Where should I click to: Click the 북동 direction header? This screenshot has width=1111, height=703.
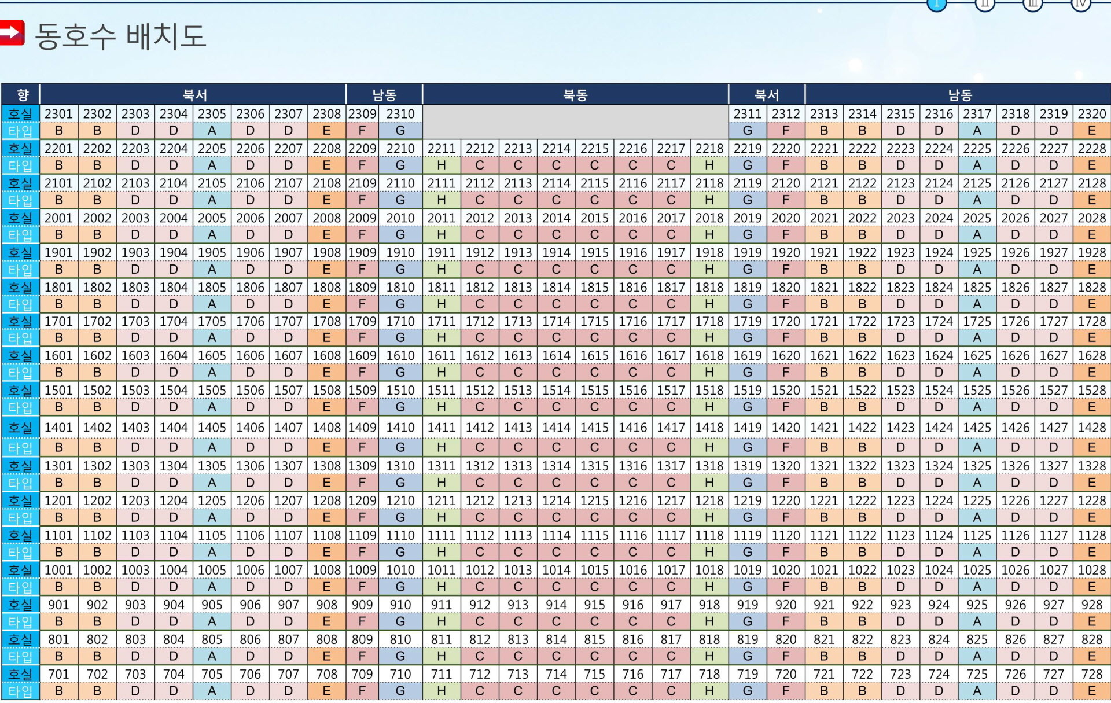coord(575,95)
